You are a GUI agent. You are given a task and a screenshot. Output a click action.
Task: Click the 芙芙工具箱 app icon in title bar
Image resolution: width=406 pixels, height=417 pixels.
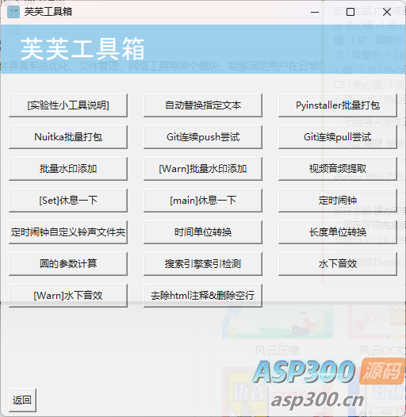click(13, 12)
